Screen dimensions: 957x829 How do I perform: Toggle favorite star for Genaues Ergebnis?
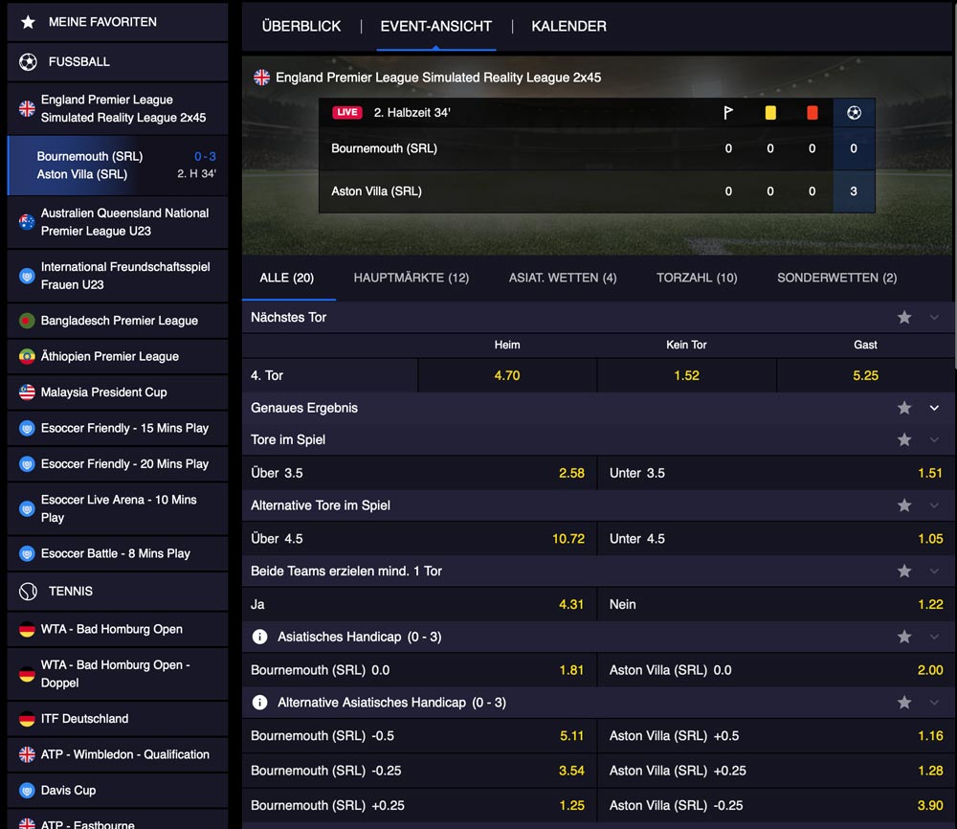tap(904, 408)
